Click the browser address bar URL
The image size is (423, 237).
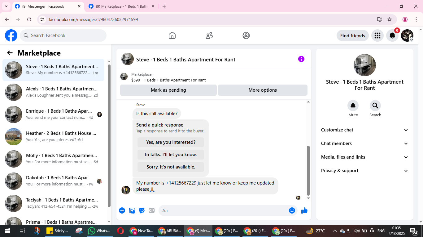[93, 19]
